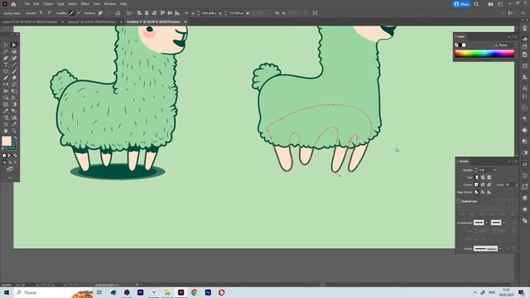
Task: Select the Paintbrush tool
Action: pyautogui.click(x=14, y=71)
